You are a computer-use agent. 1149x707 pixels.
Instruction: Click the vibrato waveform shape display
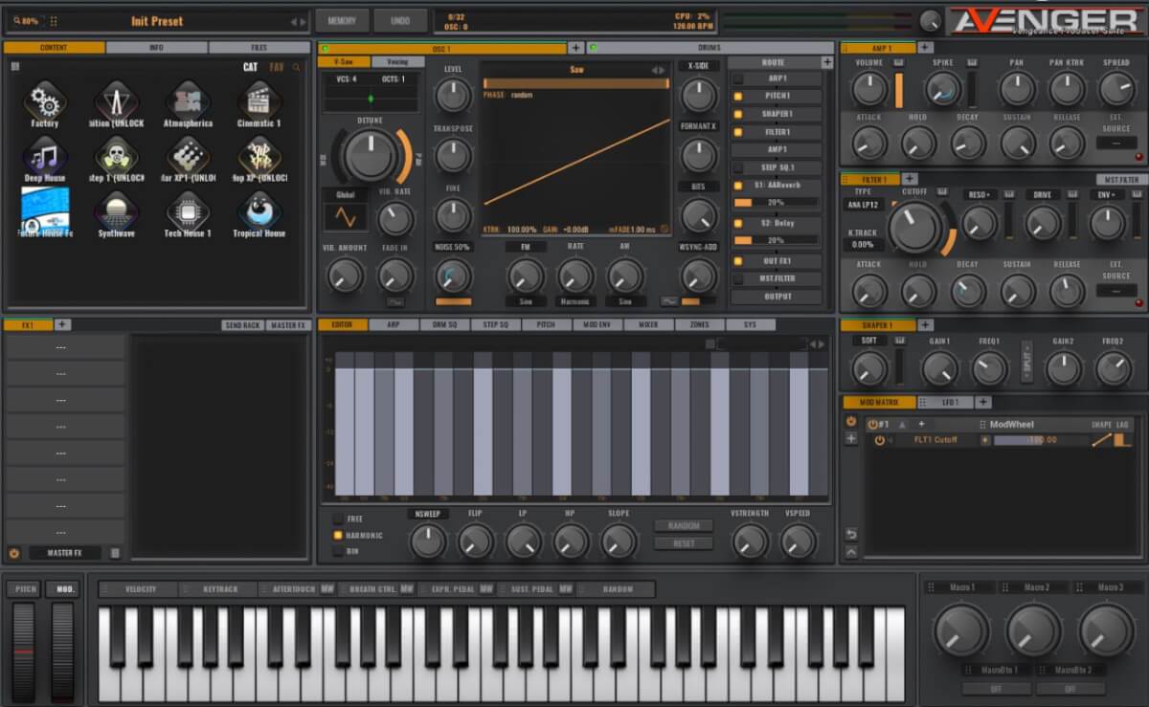(345, 217)
